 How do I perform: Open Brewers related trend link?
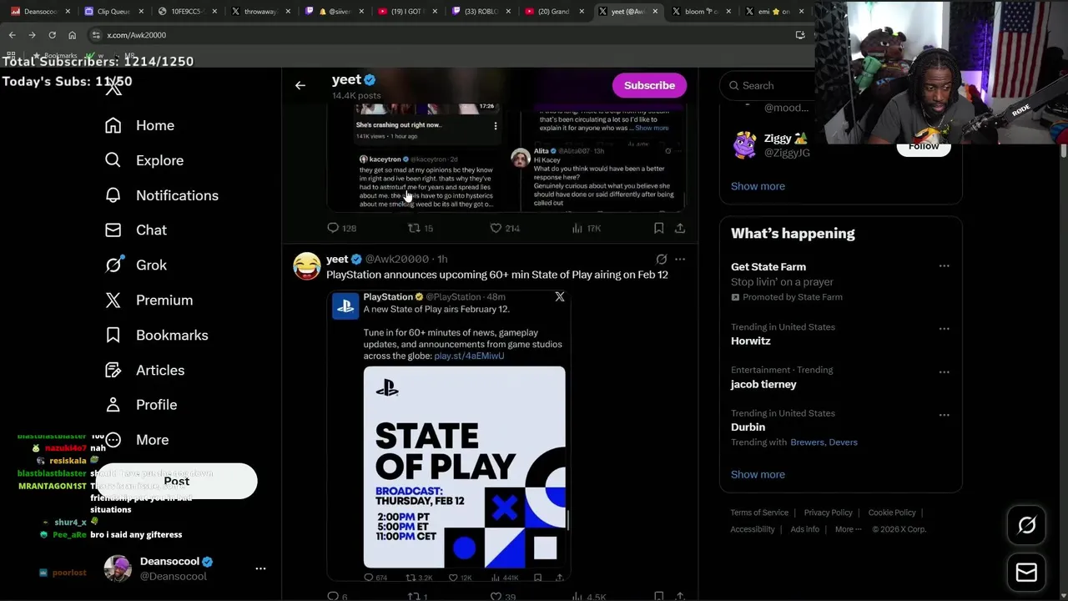click(807, 442)
